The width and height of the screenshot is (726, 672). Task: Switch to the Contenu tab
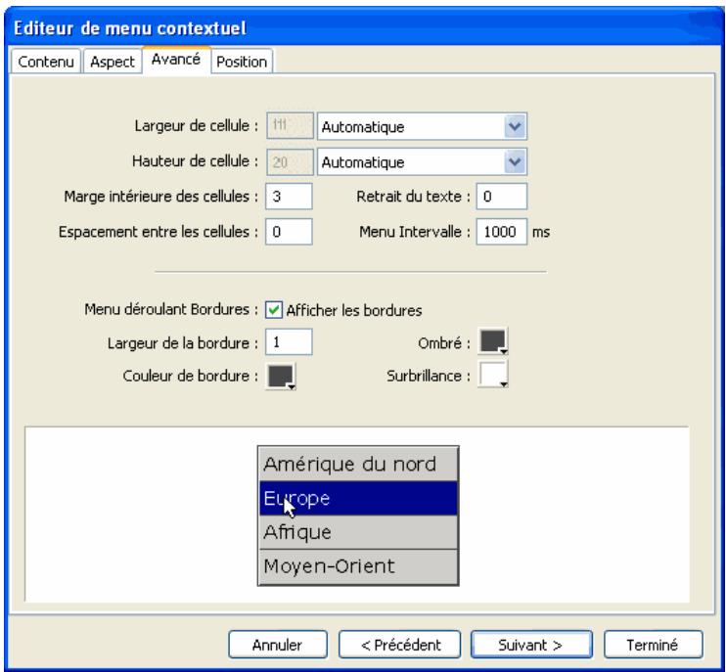pyautogui.click(x=46, y=61)
